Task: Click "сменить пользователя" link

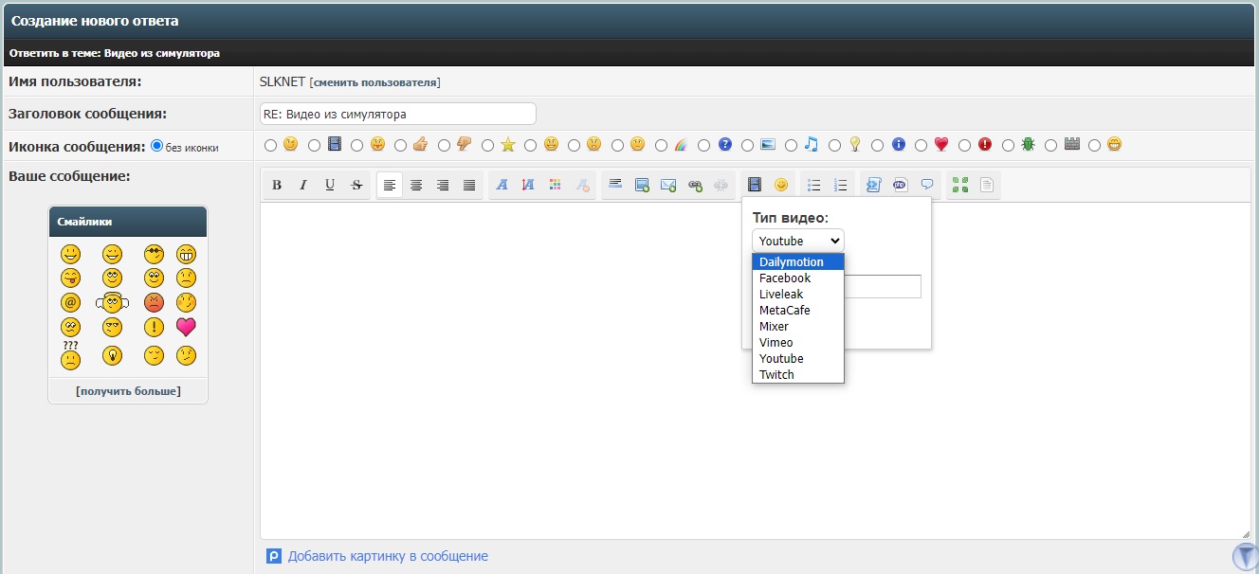Action: click(374, 82)
